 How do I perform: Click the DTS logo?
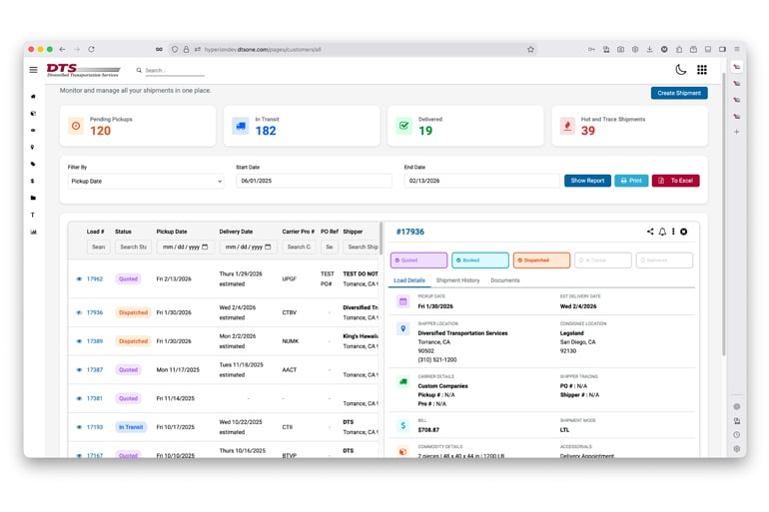(x=83, y=70)
